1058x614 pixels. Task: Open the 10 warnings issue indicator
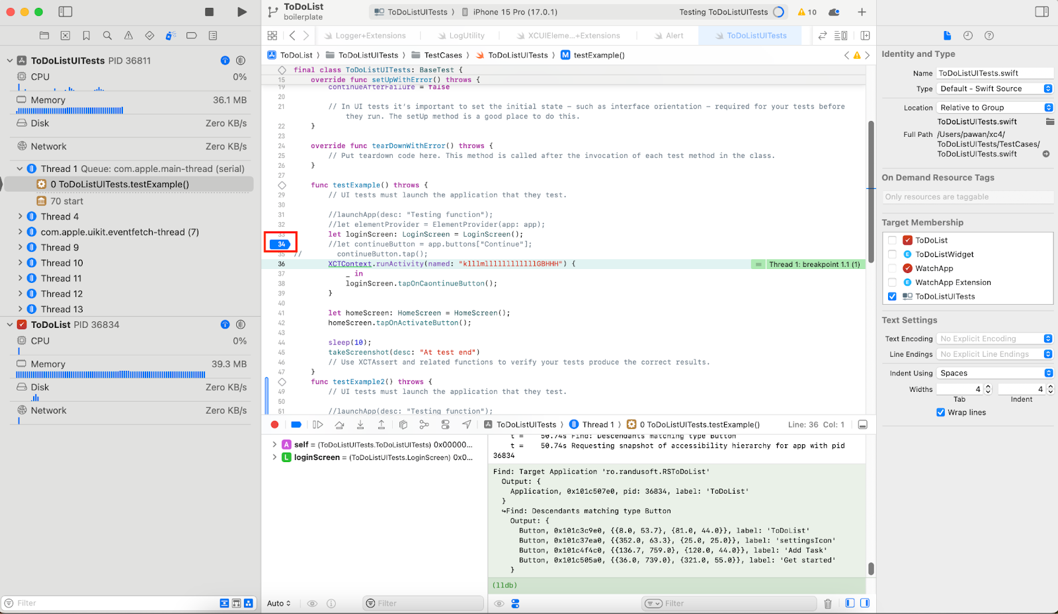pos(807,12)
